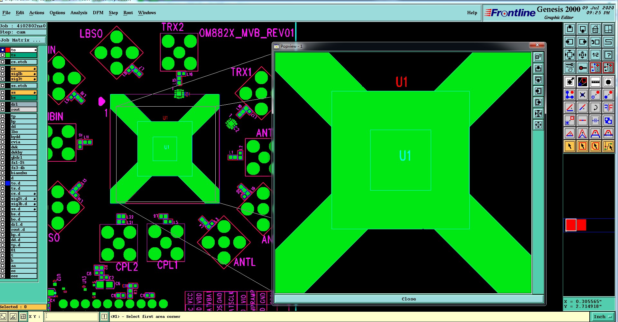Toggle checkbox for layer 'cs.etch'
618x322 pixels.
point(3,62)
